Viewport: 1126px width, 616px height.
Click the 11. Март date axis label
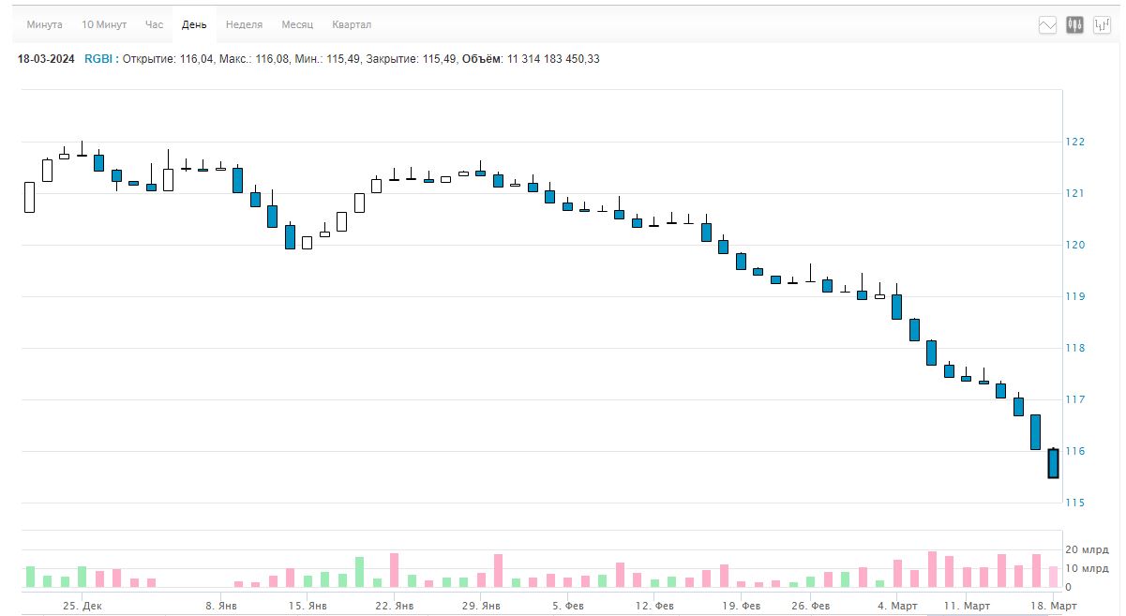point(967,607)
